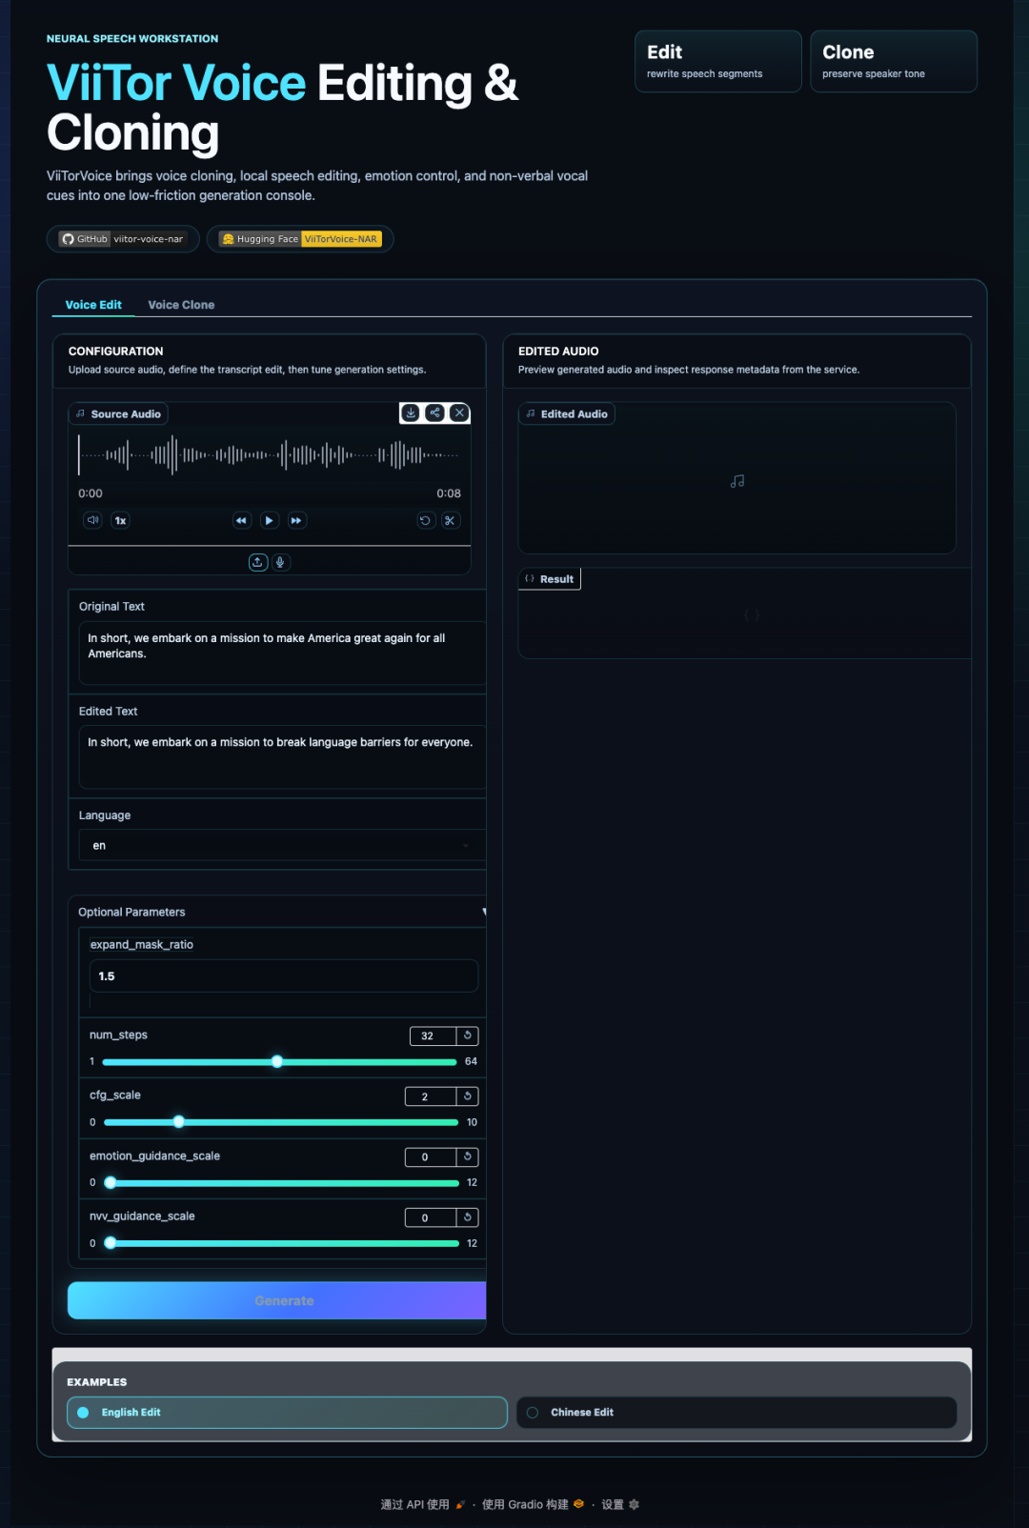Viewport: 1029px width, 1528px height.
Task: Set the cfg_scale slider handle
Action: click(x=178, y=1122)
